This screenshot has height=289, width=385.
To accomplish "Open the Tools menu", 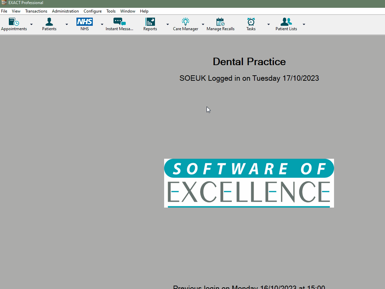I will click(111, 11).
